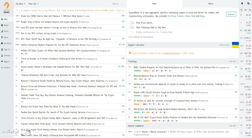
Task: Open Shiba Inu (SHIB) Burn Rate Spike headline
Action: pos(51,16)
